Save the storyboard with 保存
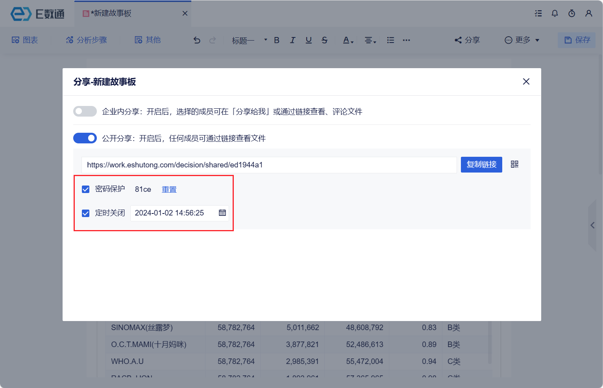The image size is (603, 388). click(577, 40)
